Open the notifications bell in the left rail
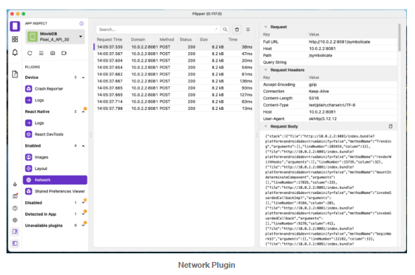Screen dimensions: 415x275 tap(15, 52)
